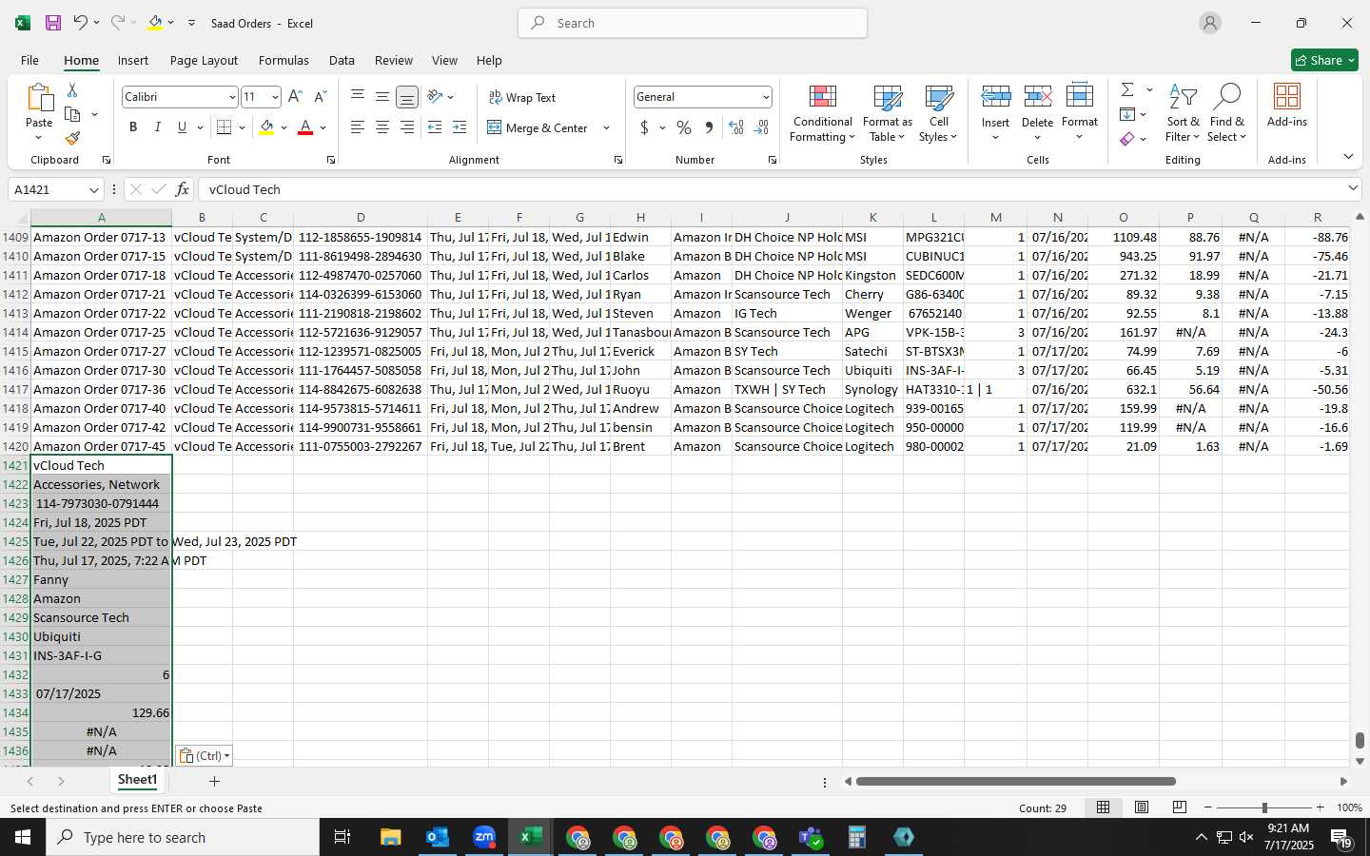Click the Format Painter brush icon

point(72,139)
